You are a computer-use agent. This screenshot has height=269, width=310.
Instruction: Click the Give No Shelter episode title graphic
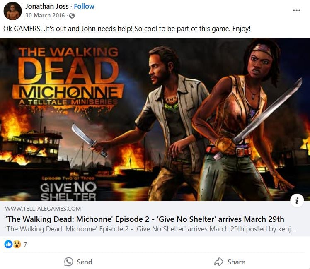pos(68,191)
